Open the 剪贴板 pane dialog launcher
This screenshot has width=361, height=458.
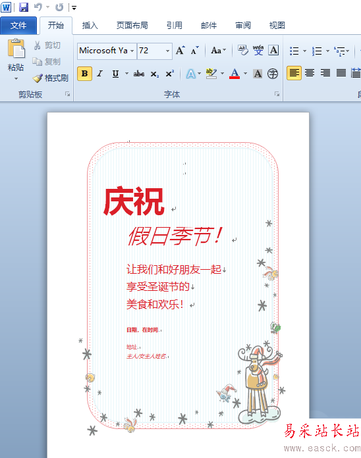(x=68, y=94)
